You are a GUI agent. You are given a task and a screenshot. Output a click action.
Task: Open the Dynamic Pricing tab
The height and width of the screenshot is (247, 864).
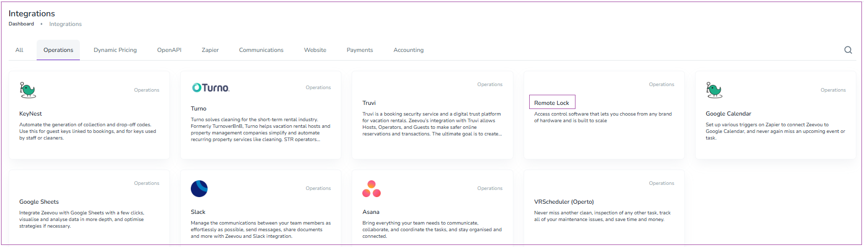(115, 50)
